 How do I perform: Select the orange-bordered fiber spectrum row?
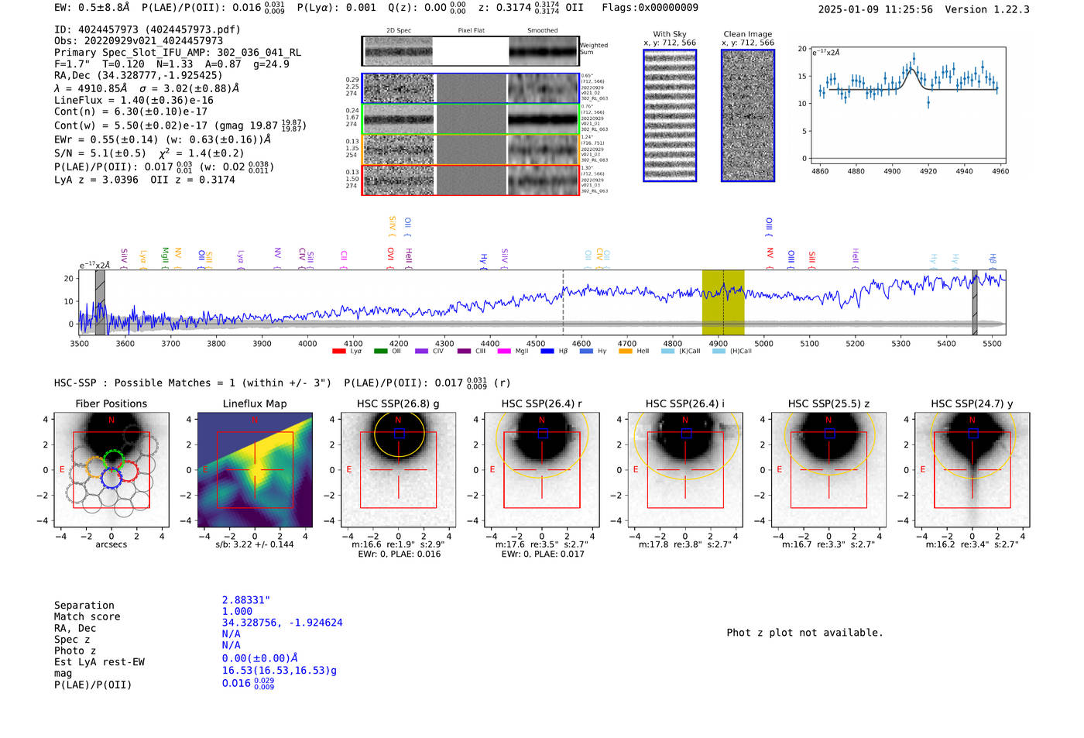tap(471, 149)
